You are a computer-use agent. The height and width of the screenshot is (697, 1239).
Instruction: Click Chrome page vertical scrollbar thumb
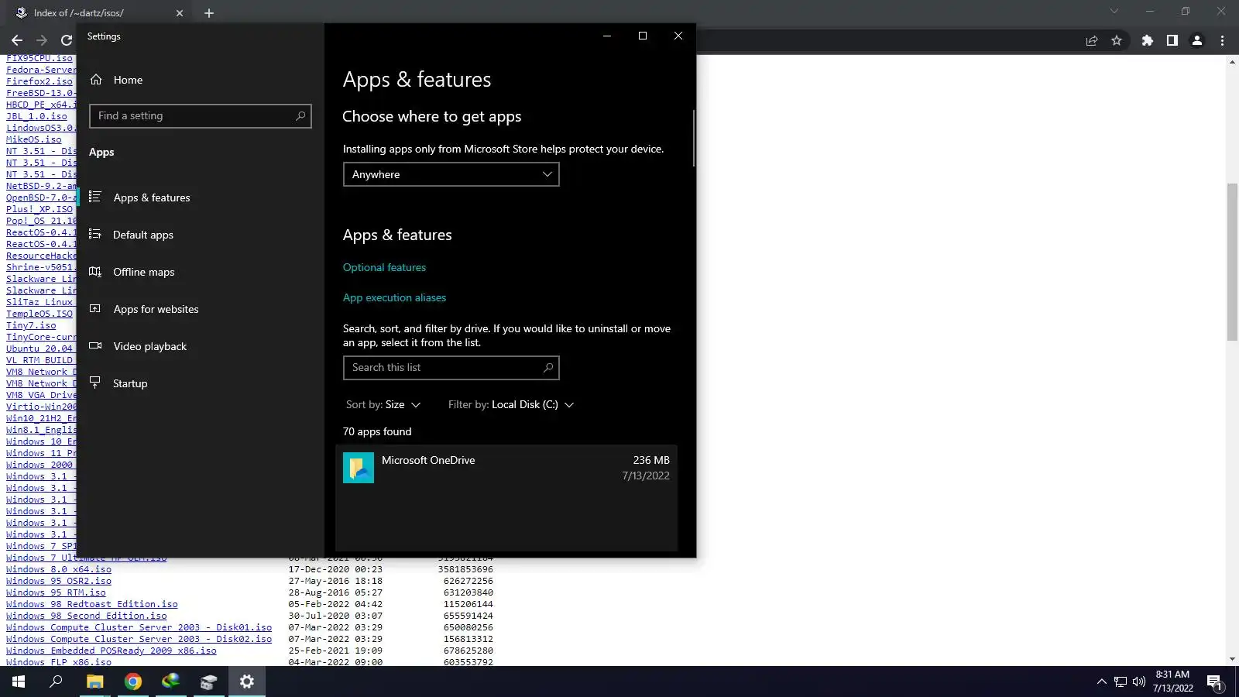[x=1232, y=262]
